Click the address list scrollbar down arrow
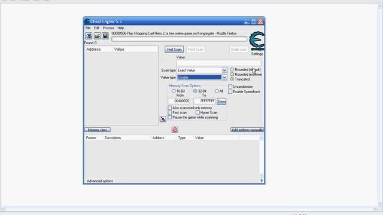The height and width of the screenshot is (215, 383). (x=262, y=175)
